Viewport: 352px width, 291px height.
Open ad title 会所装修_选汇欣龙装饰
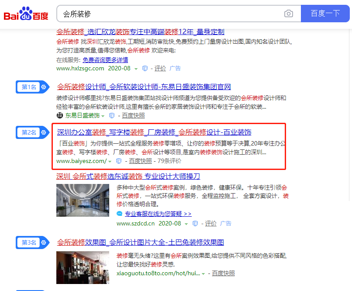[140, 32]
